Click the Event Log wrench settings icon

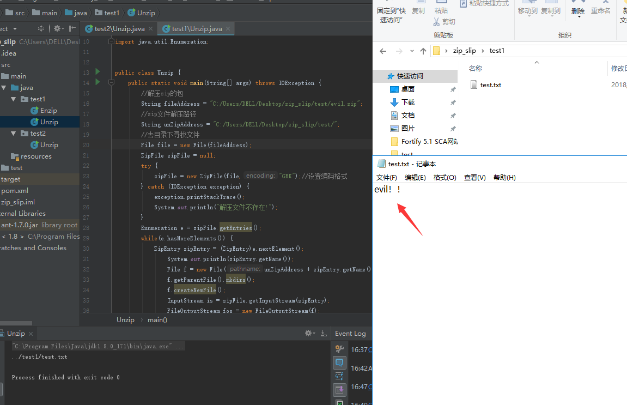[339, 349]
